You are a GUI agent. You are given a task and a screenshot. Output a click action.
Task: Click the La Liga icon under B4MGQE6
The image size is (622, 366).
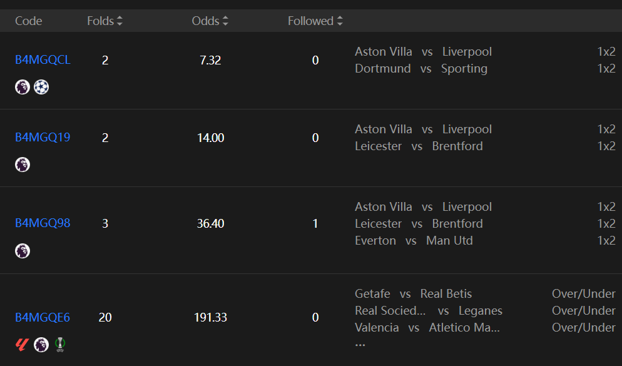(23, 344)
